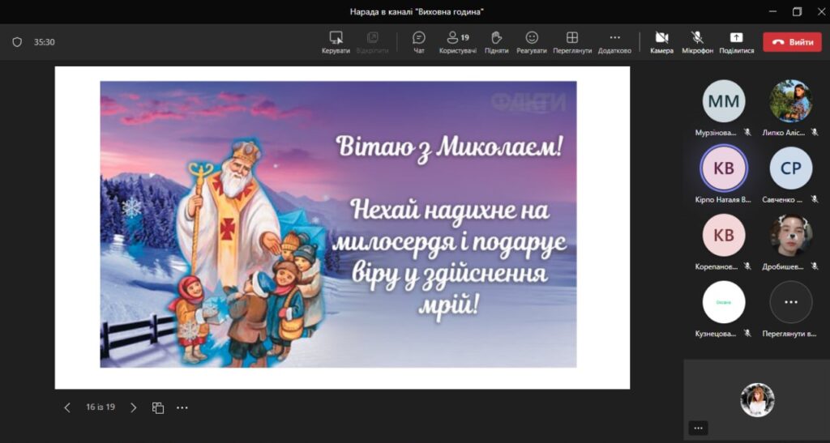Open the slide grid view icon
The height and width of the screenshot is (443, 830).
pyautogui.click(x=158, y=407)
